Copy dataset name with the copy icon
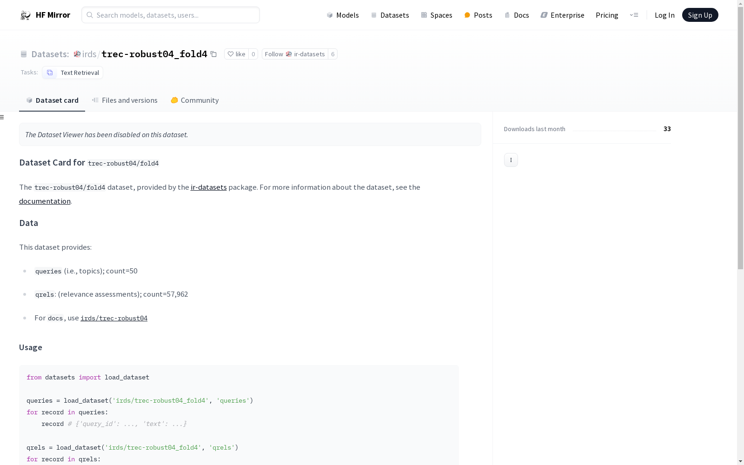744x465 pixels. click(213, 54)
